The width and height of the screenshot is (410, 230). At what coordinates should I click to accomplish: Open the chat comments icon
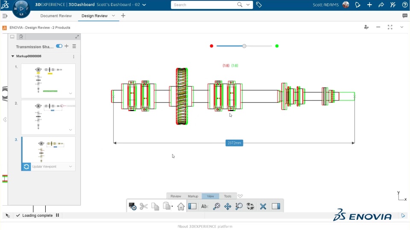point(405,16)
